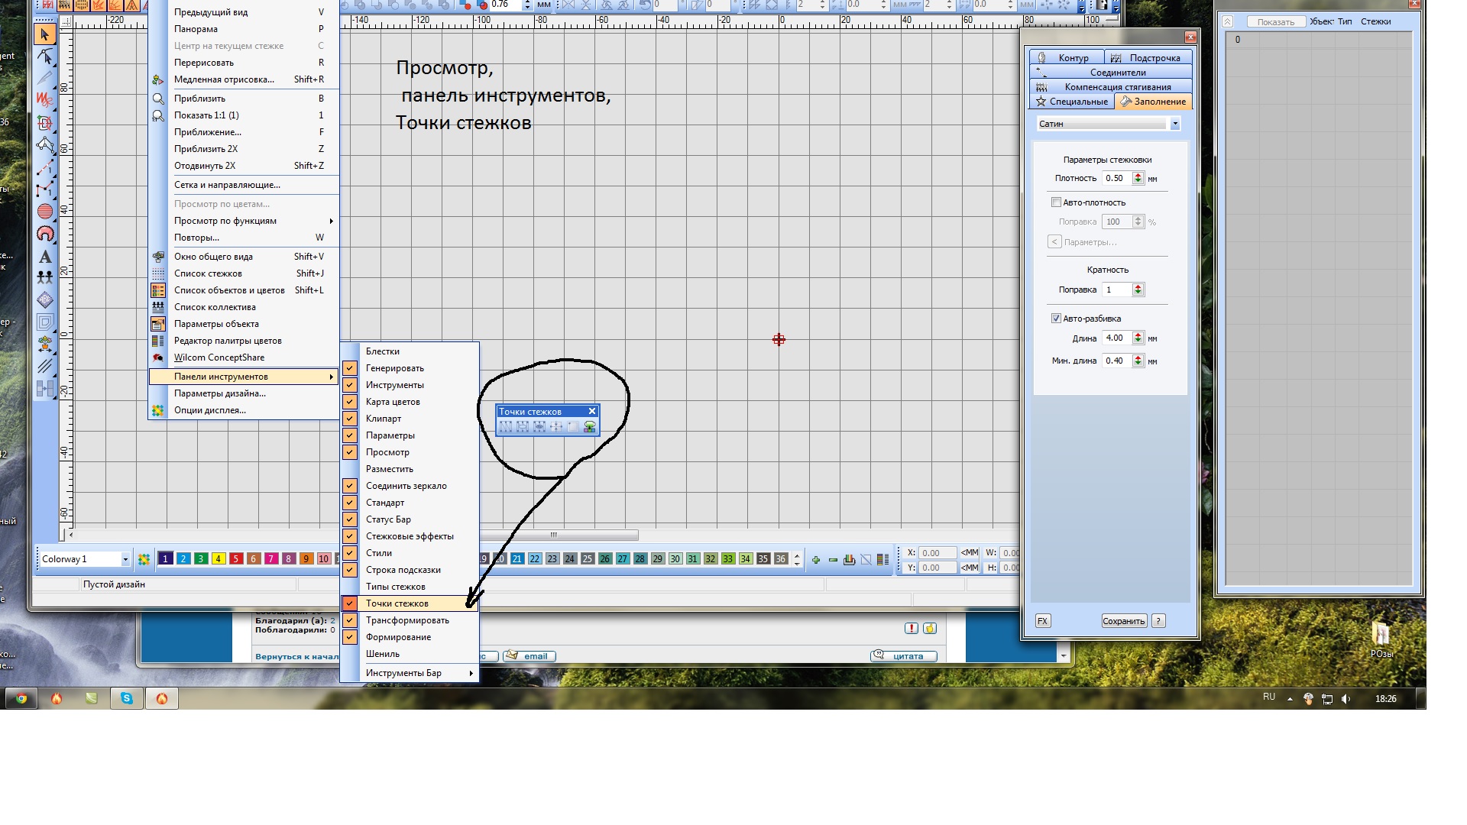Open the Сатин stitch type dropdown
The width and height of the screenshot is (1467, 825).
[1175, 124]
